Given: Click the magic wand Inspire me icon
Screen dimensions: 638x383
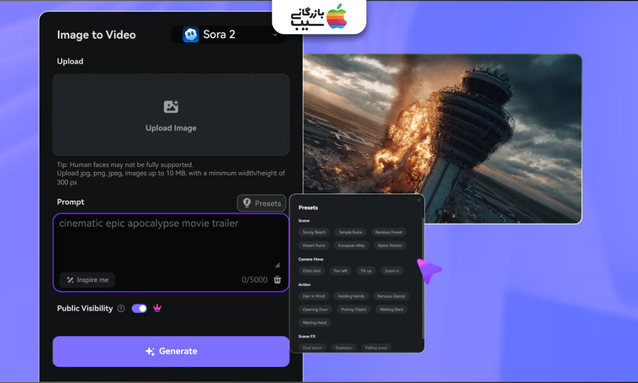Looking at the screenshot, I should (x=70, y=280).
